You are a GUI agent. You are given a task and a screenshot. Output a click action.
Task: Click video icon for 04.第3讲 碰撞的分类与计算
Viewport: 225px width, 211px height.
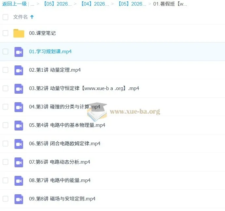(x=19, y=107)
